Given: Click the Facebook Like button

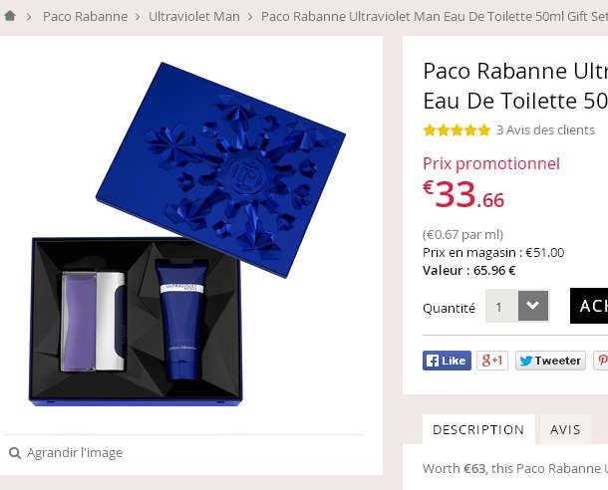Looking at the screenshot, I should tap(447, 361).
